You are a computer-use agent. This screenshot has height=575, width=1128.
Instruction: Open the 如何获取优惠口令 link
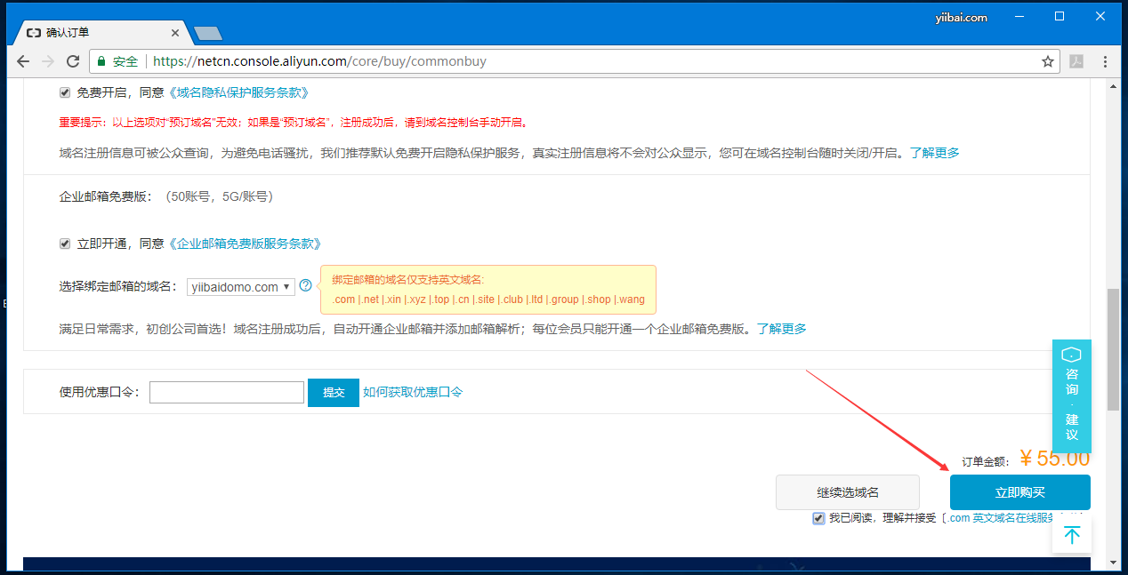[413, 392]
